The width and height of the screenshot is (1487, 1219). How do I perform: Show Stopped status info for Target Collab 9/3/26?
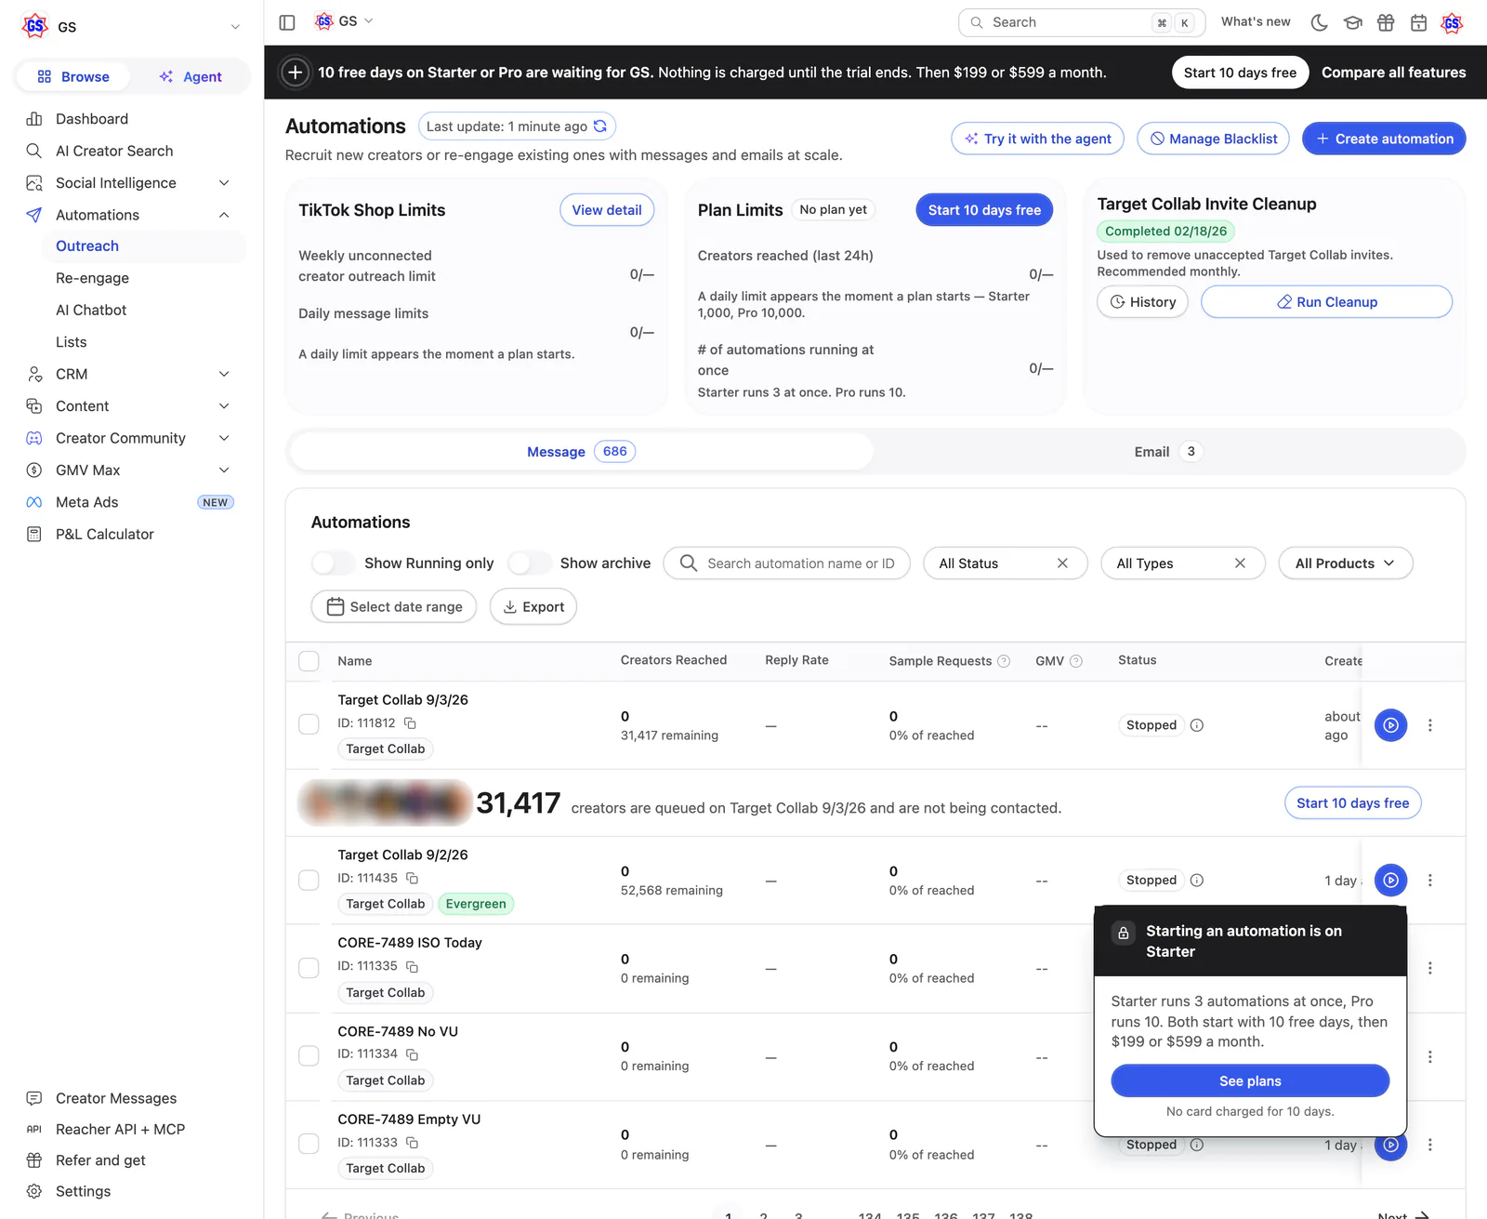pyautogui.click(x=1197, y=725)
